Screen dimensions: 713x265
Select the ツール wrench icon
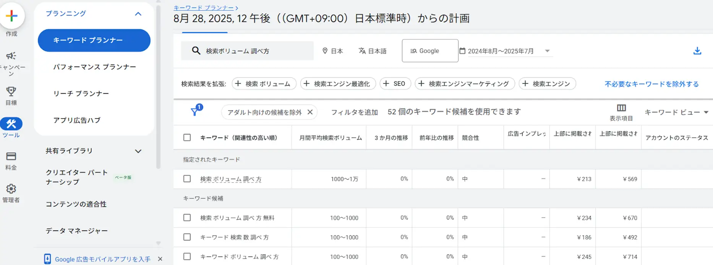coord(11,124)
